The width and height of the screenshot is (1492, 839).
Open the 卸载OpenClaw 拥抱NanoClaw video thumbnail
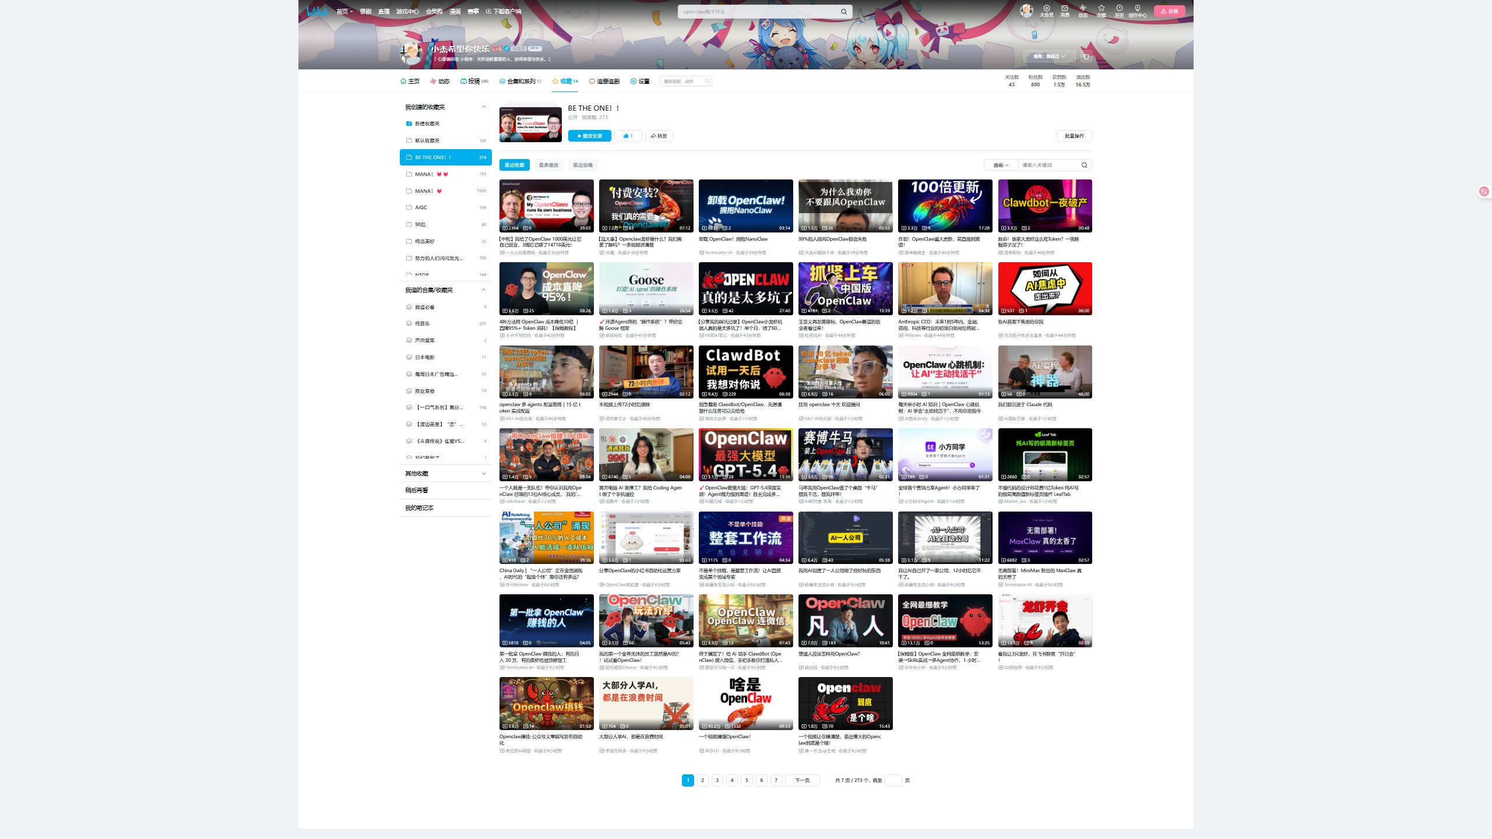tap(745, 206)
